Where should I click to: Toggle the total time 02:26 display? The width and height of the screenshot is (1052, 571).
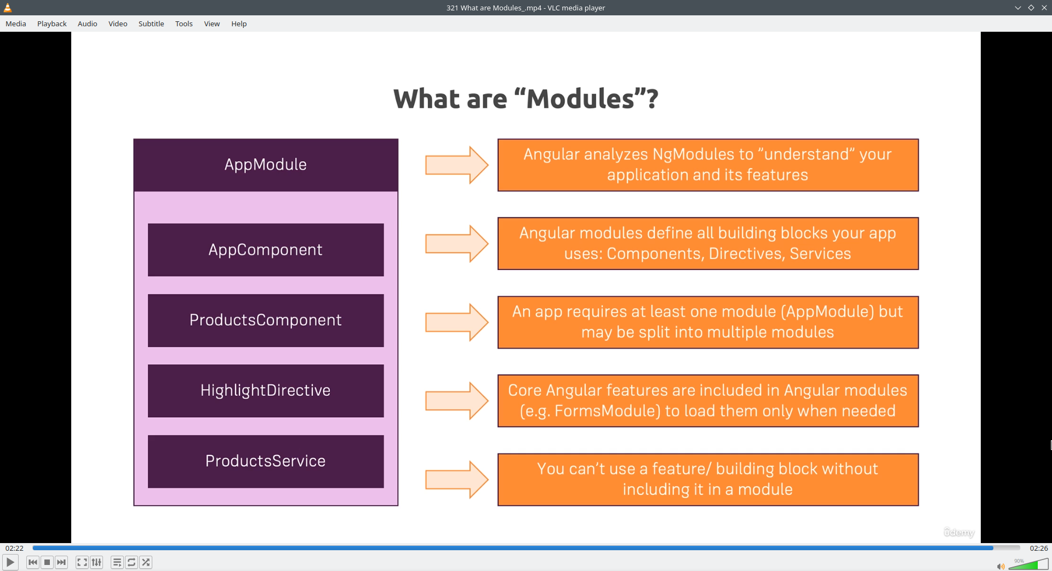click(x=1038, y=548)
